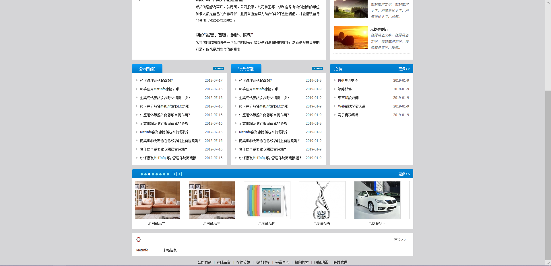551x266 pixels.
Task: Select the first carousel pagination dot
Action: point(142,174)
